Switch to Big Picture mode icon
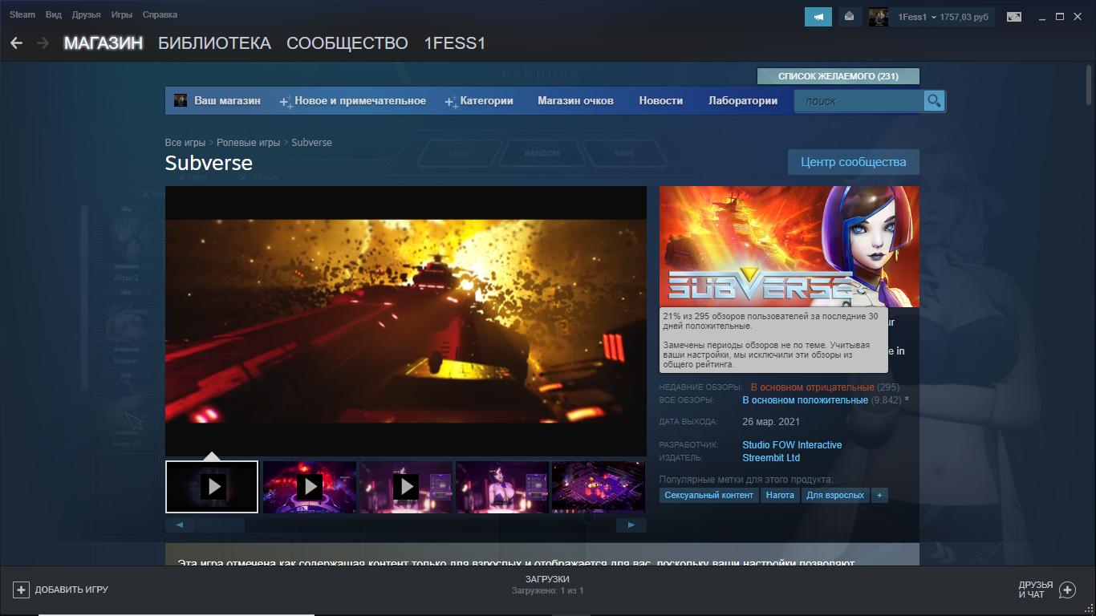The image size is (1096, 616). [x=1014, y=17]
